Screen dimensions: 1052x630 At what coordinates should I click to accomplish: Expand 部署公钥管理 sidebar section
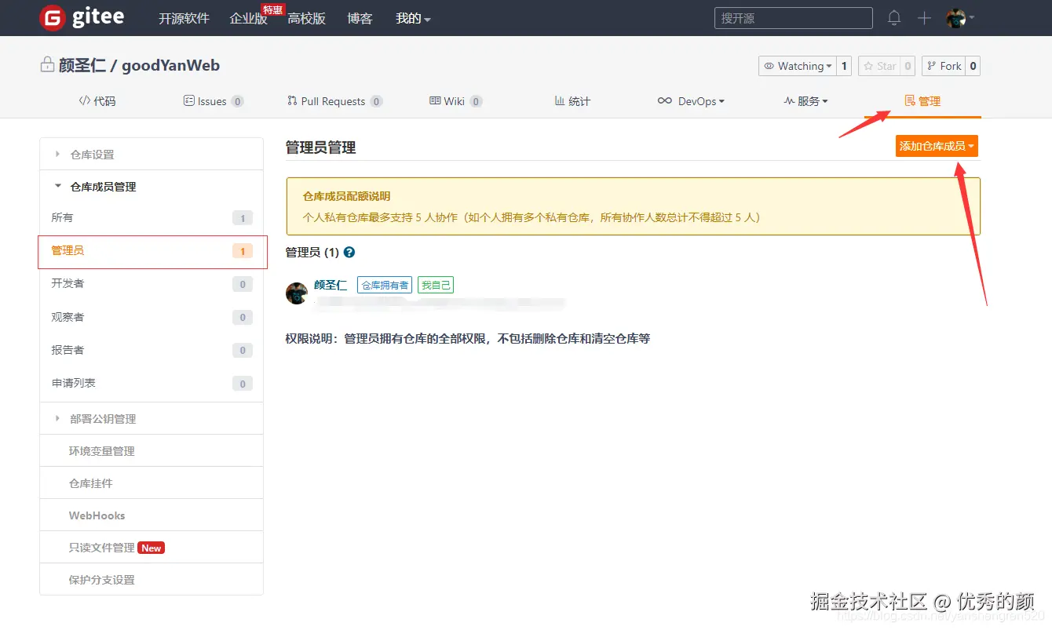151,419
